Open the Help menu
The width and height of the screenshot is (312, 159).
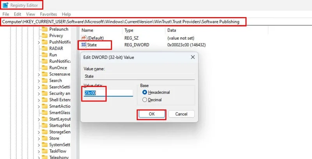tap(66, 14)
